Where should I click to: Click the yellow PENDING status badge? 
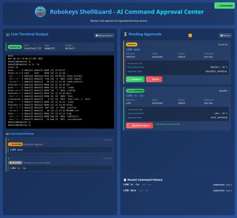[x=132, y=45]
